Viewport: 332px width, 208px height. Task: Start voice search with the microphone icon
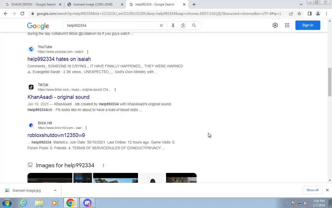click(173, 25)
